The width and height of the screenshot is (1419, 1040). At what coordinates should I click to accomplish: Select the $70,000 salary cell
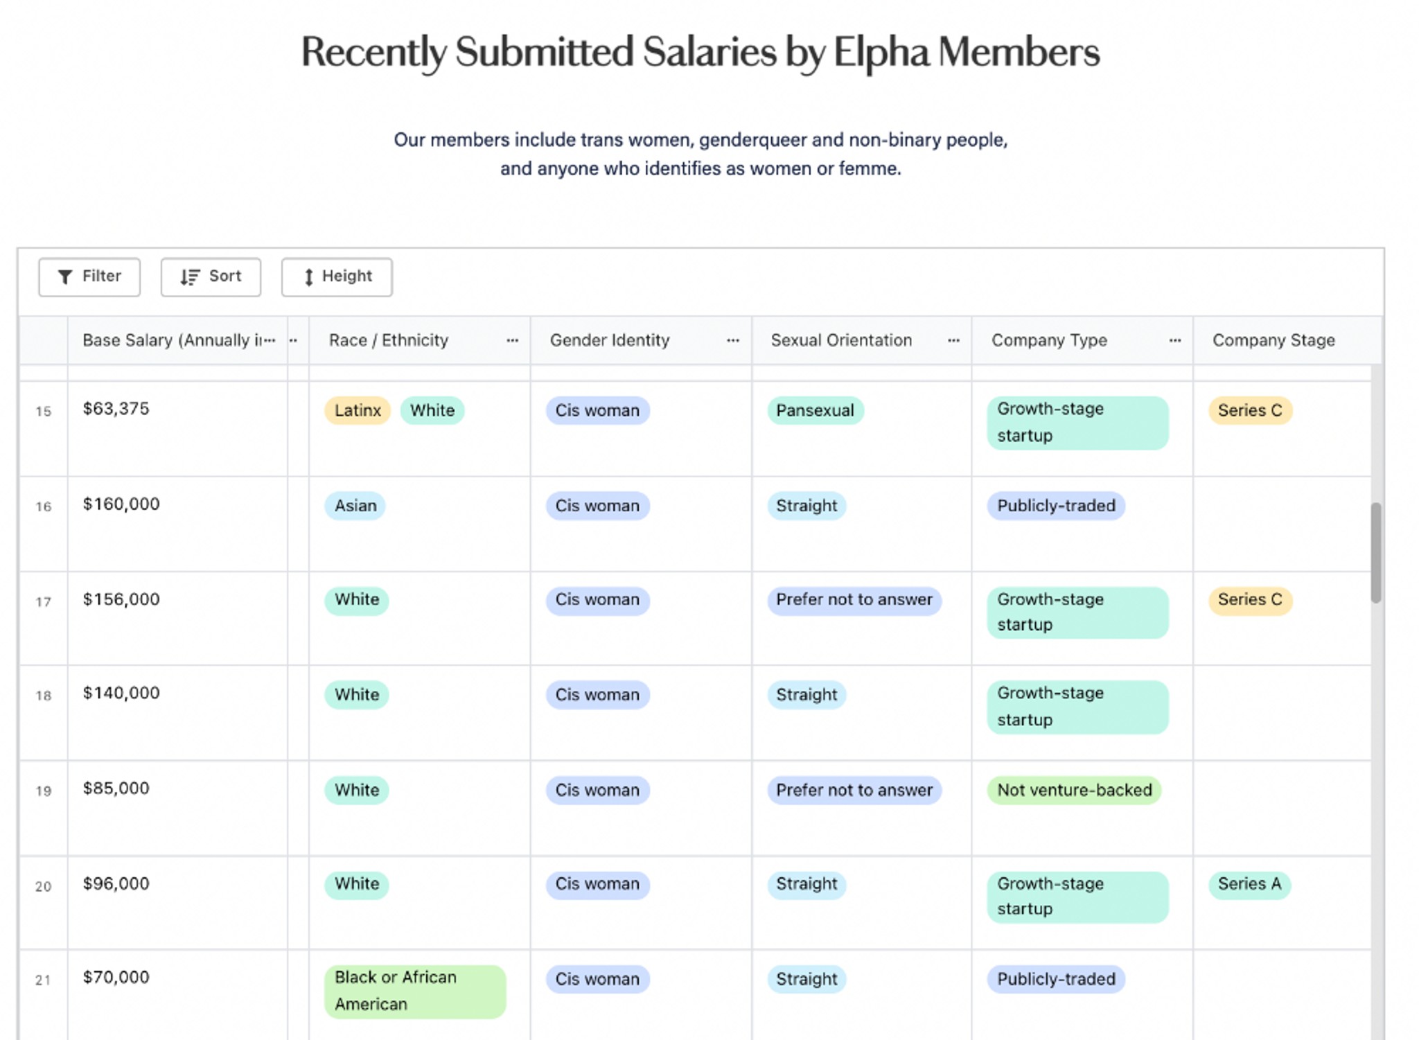177,995
